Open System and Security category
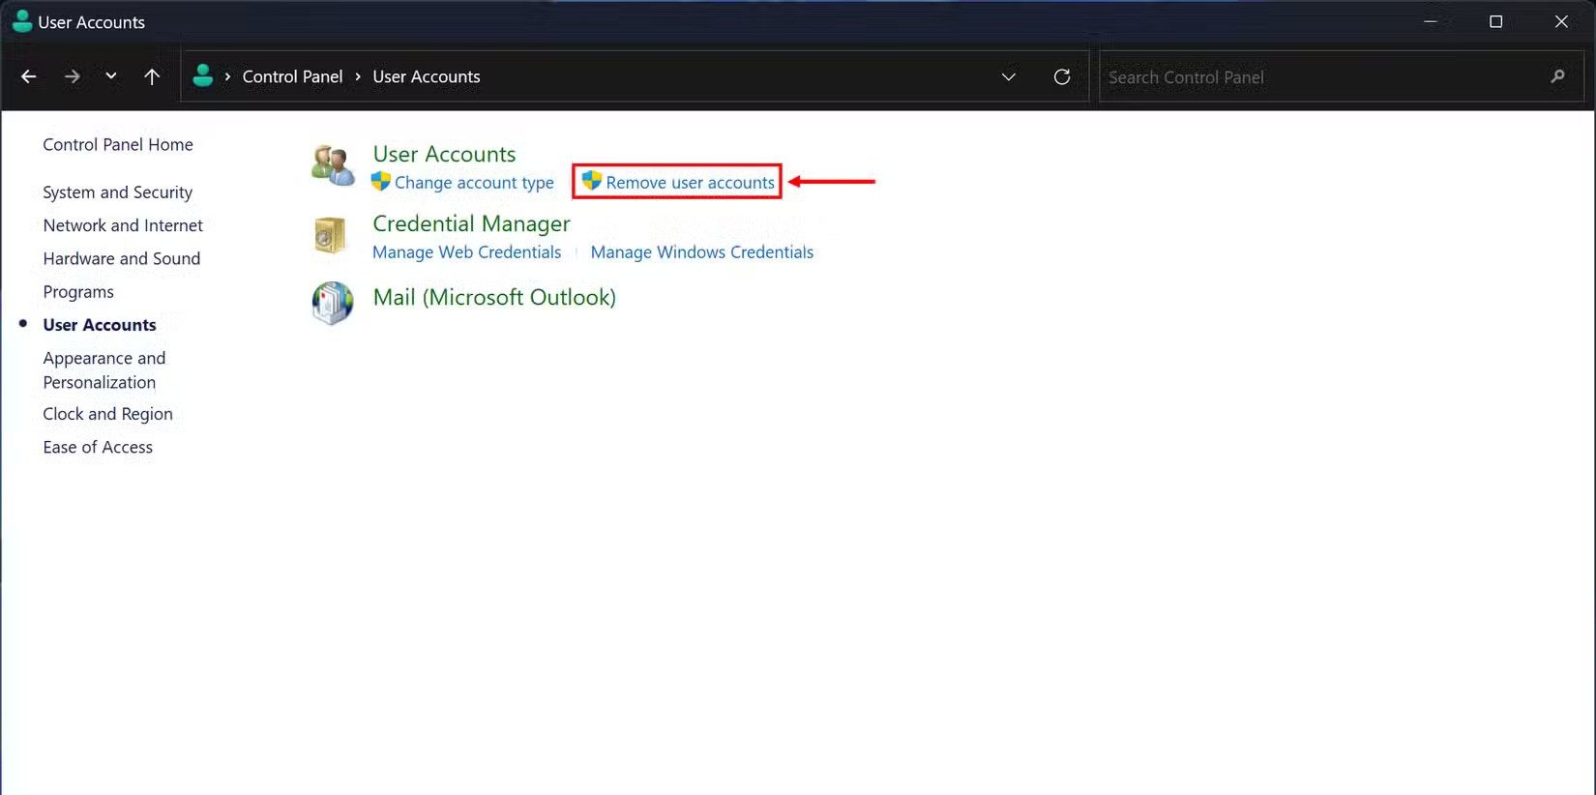1596x795 pixels. (118, 191)
